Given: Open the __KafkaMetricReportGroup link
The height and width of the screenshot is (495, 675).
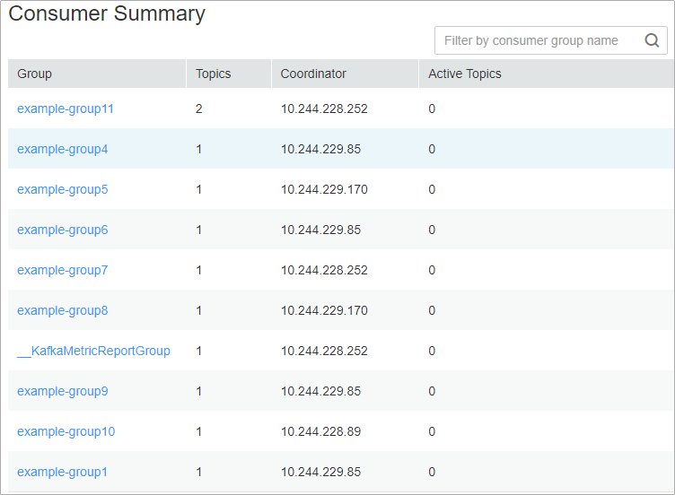Looking at the screenshot, I should [x=93, y=351].
